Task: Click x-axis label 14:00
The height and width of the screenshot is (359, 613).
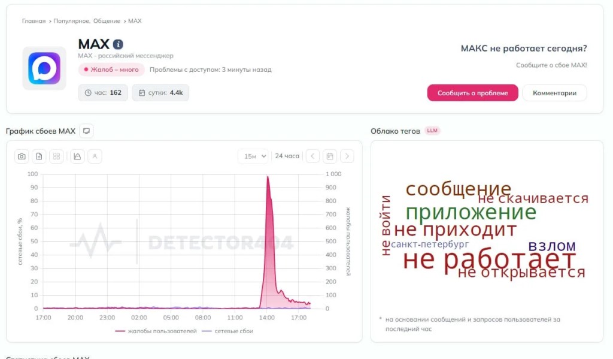Action: point(267,318)
